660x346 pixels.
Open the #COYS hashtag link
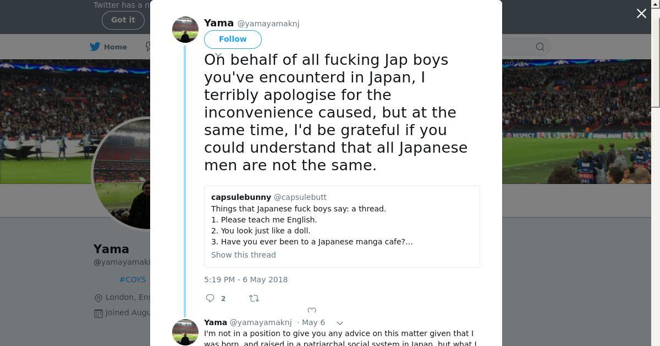pos(133,280)
